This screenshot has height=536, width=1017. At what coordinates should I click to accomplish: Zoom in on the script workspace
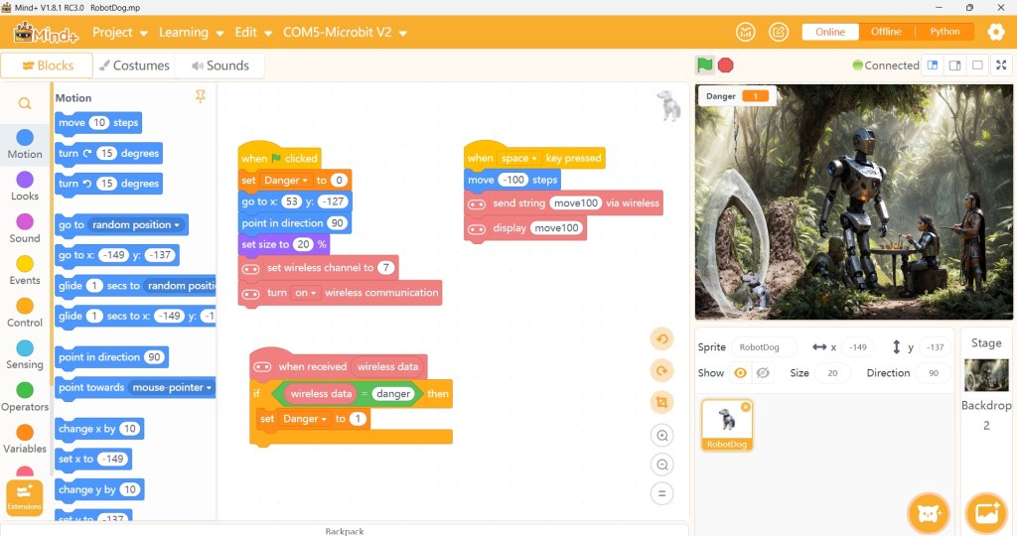click(662, 435)
